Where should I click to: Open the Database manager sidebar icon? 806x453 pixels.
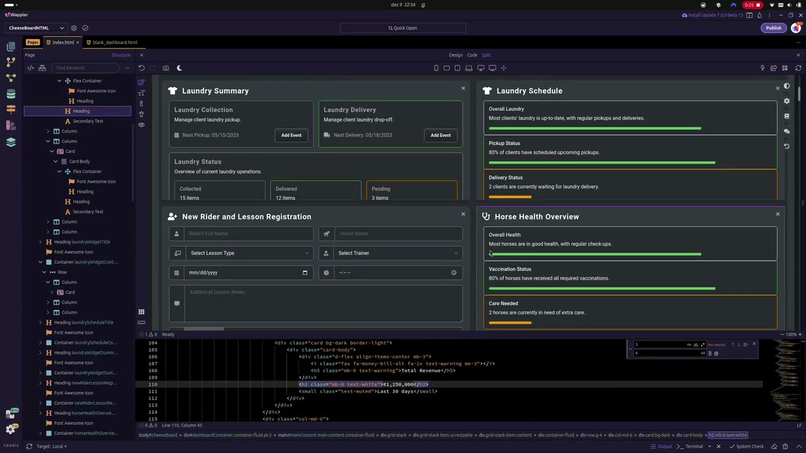coord(11,94)
